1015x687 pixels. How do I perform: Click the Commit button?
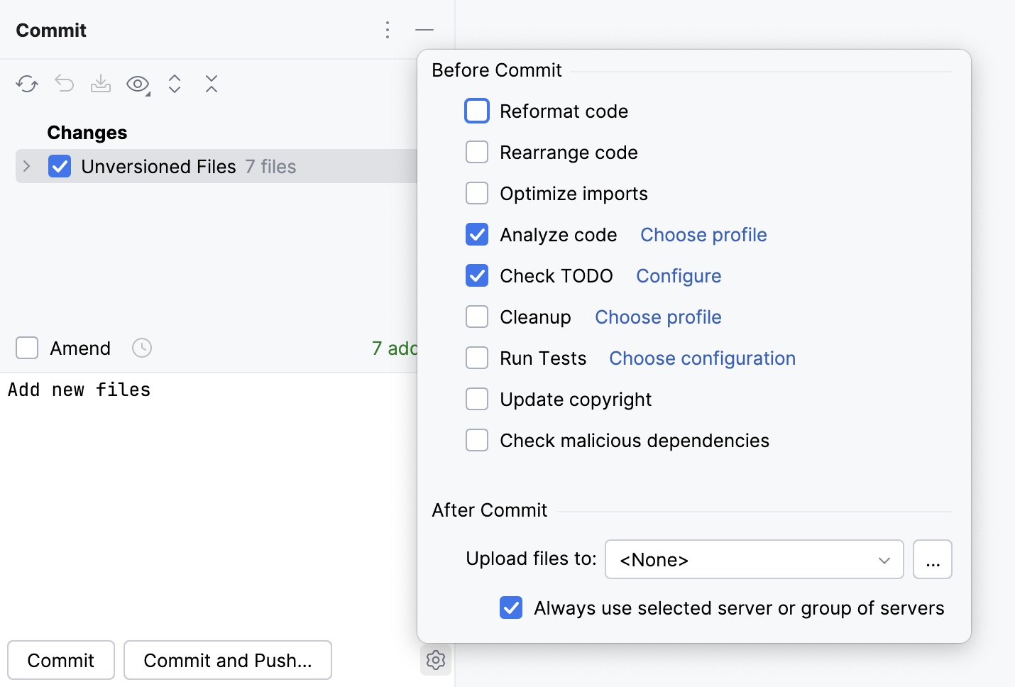(x=60, y=660)
